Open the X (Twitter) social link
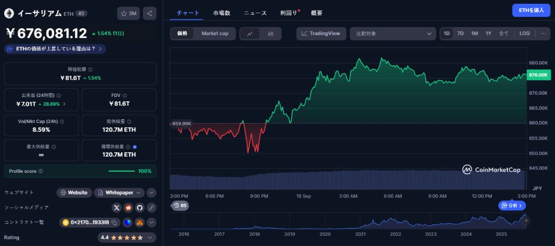 tap(117, 208)
